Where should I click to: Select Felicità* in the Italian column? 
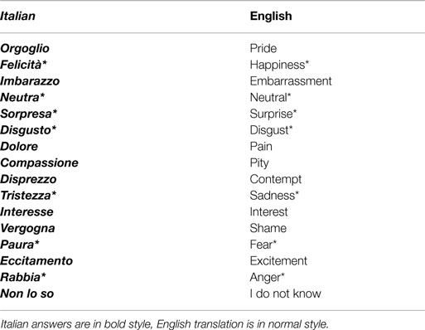23,65
